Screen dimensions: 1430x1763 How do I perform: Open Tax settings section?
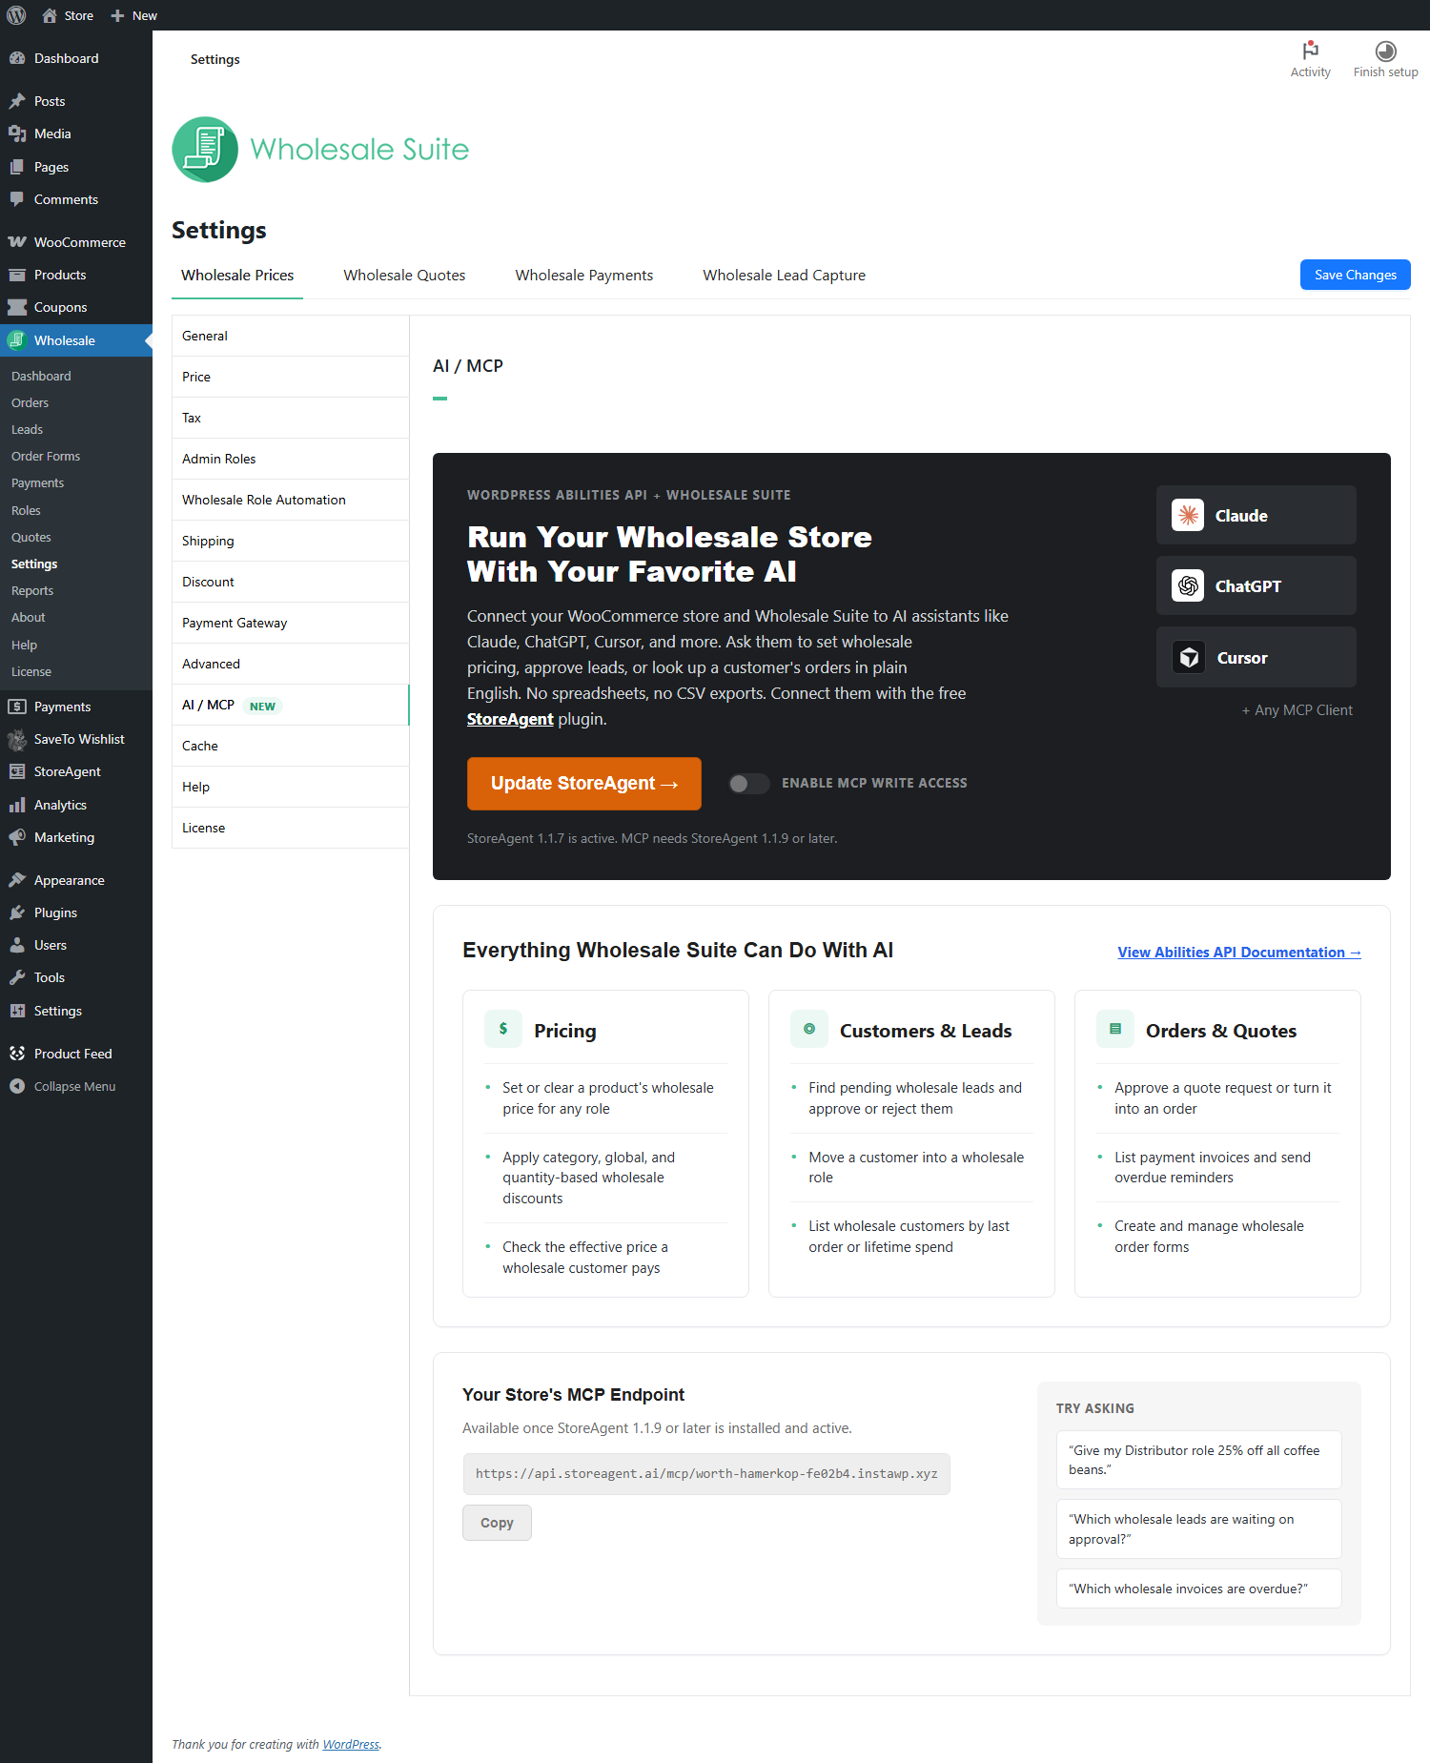290,418
